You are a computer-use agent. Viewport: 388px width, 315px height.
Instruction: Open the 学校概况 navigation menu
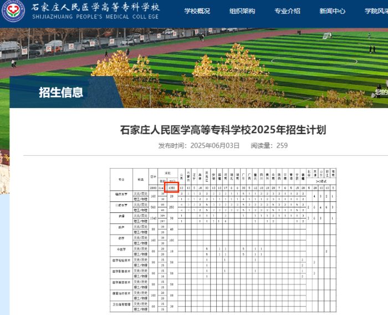[197, 11]
